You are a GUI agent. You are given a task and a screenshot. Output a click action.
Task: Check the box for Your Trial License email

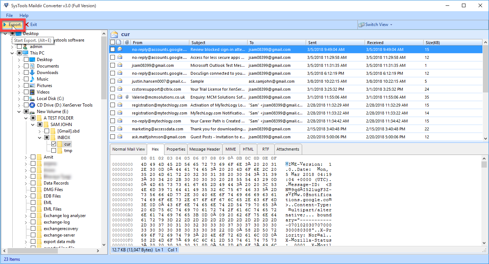113,89
